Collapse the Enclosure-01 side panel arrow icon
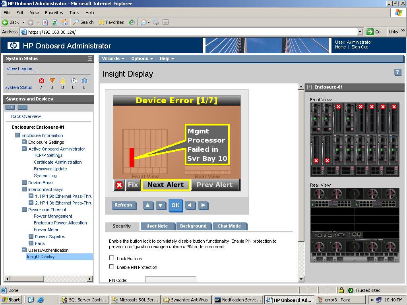Viewport: 407px width, 305px height. pyautogui.click(x=309, y=87)
